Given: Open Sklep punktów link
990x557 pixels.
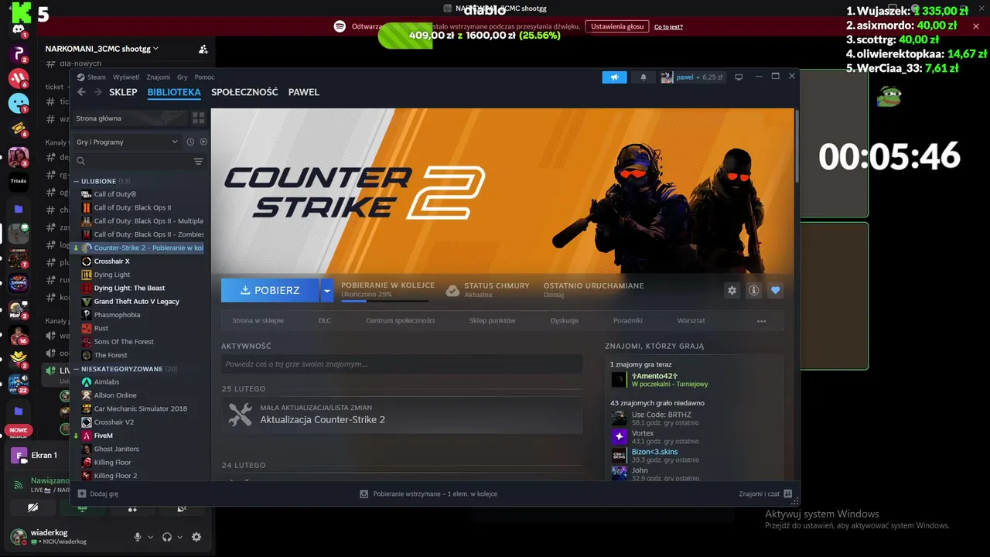Looking at the screenshot, I should pos(492,320).
